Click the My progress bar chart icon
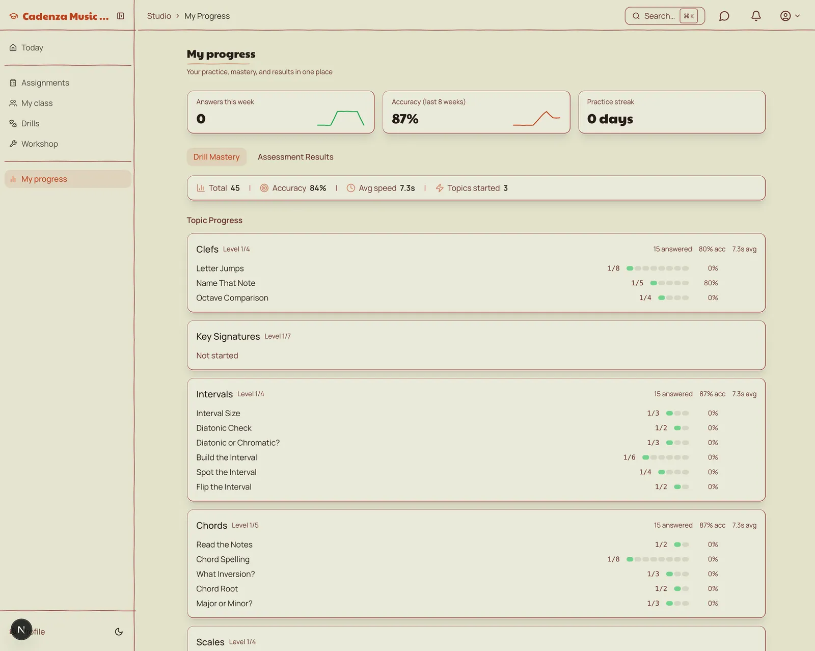 coord(13,179)
